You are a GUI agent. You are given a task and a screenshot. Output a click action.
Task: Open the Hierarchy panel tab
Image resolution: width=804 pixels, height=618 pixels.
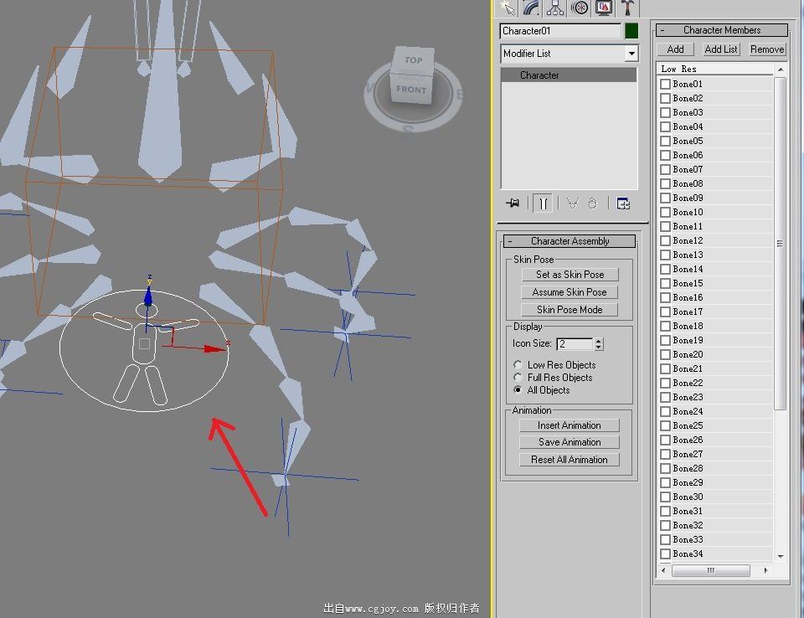coord(555,8)
